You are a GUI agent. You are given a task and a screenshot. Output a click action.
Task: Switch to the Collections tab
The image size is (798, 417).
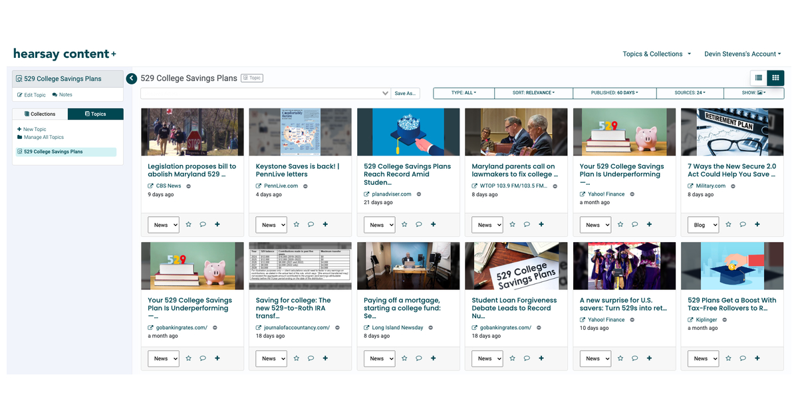pyautogui.click(x=39, y=114)
